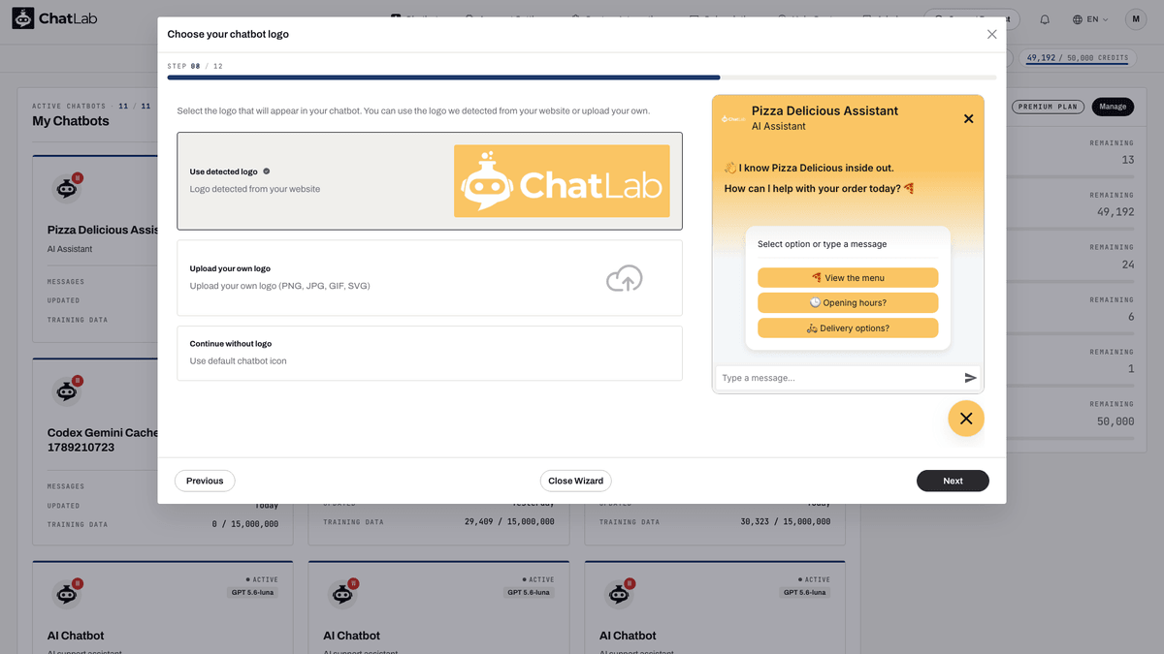Click the Codex Gemini Cache chatbot robot avatar
The width and height of the screenshot is (1164, 654).
66,391
